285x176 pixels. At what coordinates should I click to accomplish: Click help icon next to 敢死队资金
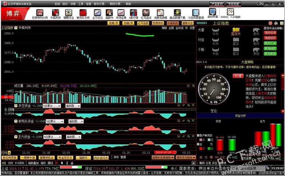(x=16, y=121)
